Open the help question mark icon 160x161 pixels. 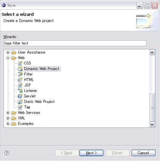[x=7, y=153]
